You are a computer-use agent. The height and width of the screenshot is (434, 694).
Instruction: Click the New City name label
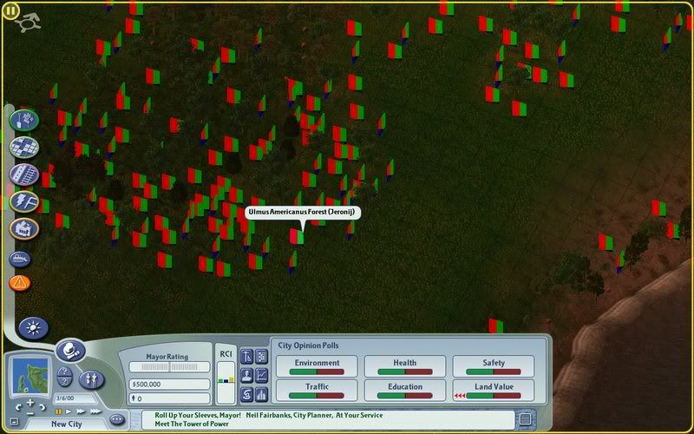pos(67,424)
